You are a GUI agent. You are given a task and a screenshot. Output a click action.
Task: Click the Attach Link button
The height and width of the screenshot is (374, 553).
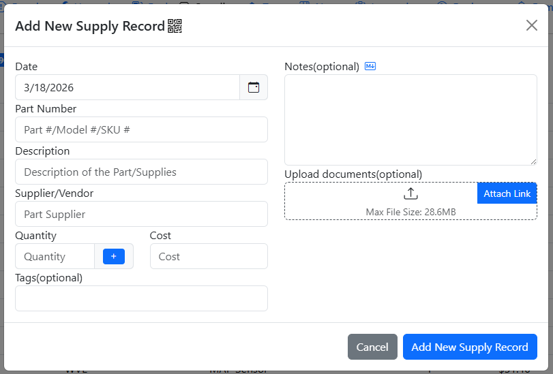[x=507, y=193]
